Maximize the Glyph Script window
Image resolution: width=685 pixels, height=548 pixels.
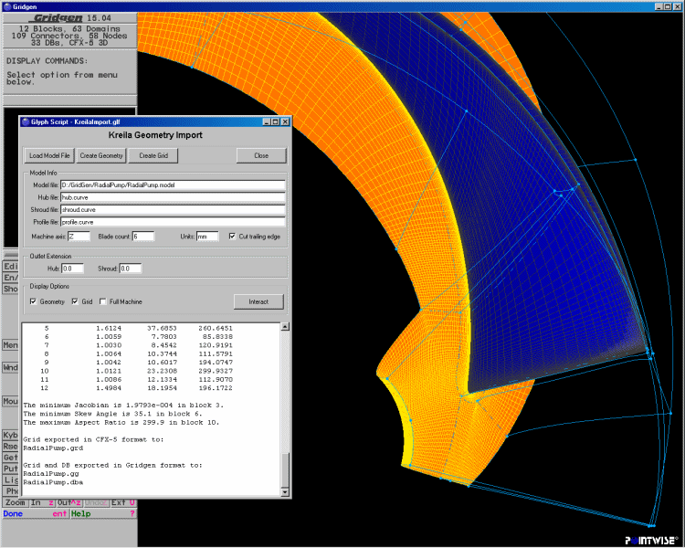click(x=275, y=121)
